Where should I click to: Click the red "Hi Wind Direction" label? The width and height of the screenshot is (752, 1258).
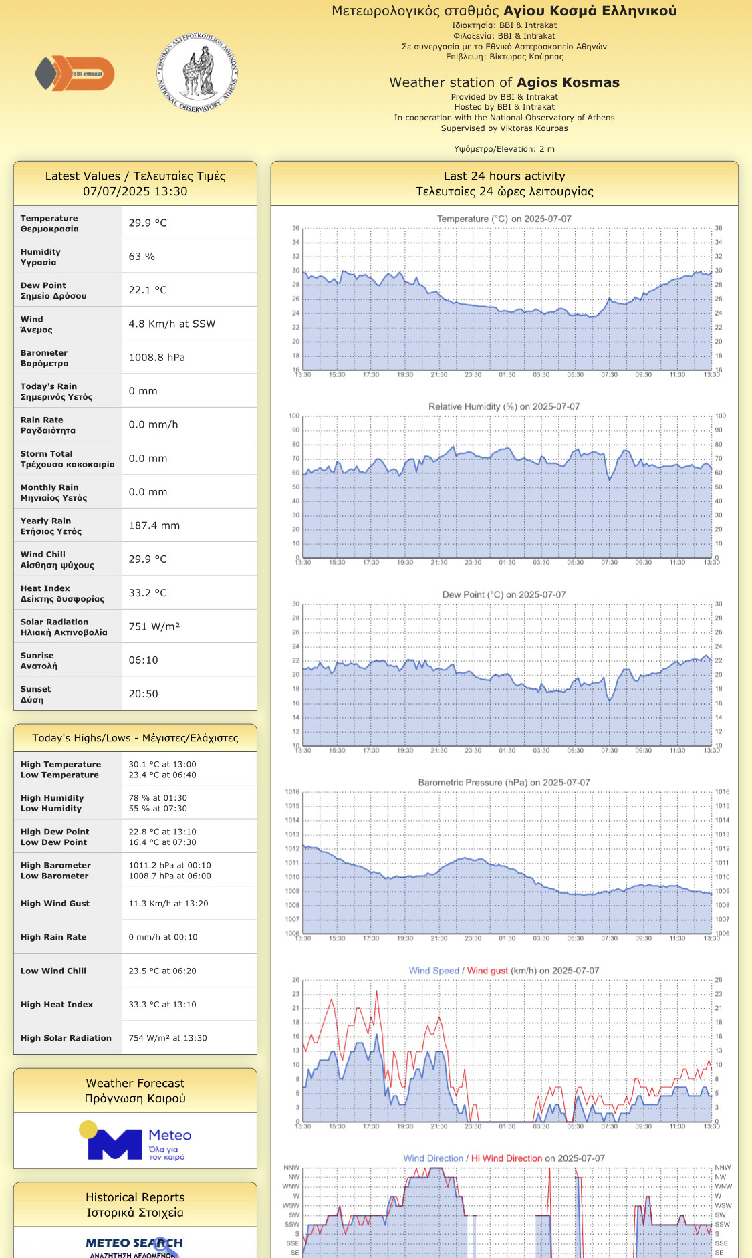tap(506, 1158)
